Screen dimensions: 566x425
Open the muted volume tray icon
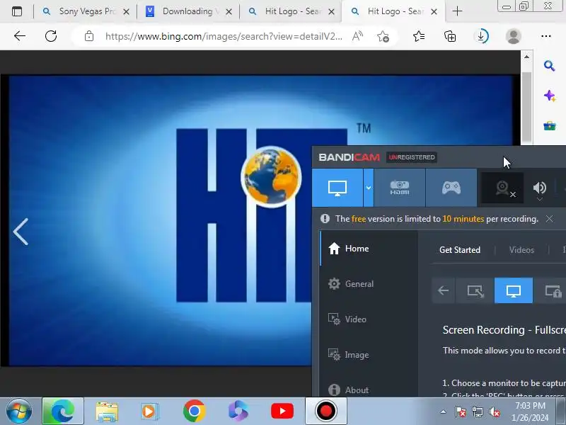(x=494, y=412)
